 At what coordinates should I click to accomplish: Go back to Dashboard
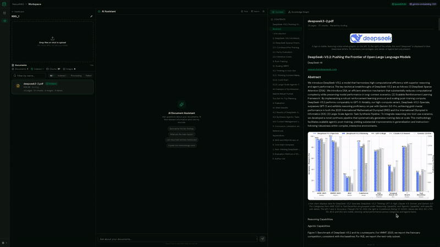tap(18, 12)
